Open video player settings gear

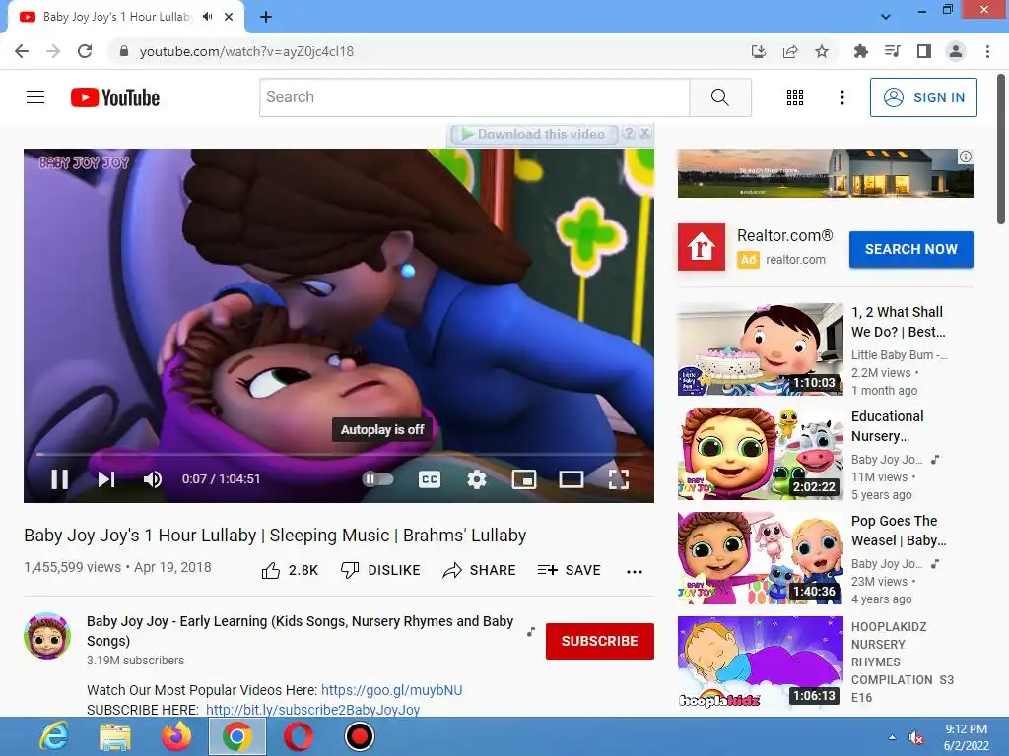(477, 479)
